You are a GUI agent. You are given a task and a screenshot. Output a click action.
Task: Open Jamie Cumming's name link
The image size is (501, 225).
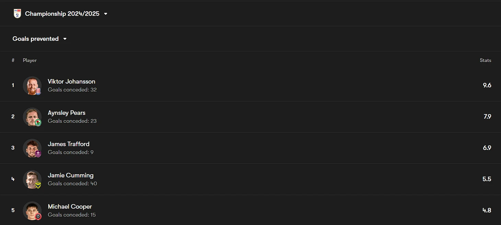(x=71, y=175)
